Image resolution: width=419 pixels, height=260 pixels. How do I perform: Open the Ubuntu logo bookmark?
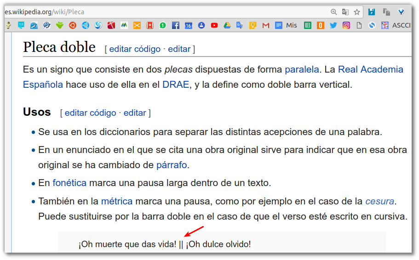pyautogui.click(x=72, y=25)
